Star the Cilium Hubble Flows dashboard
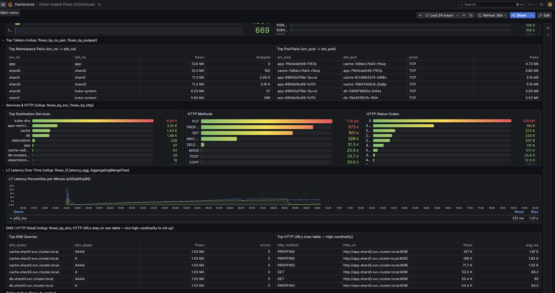 99,5
